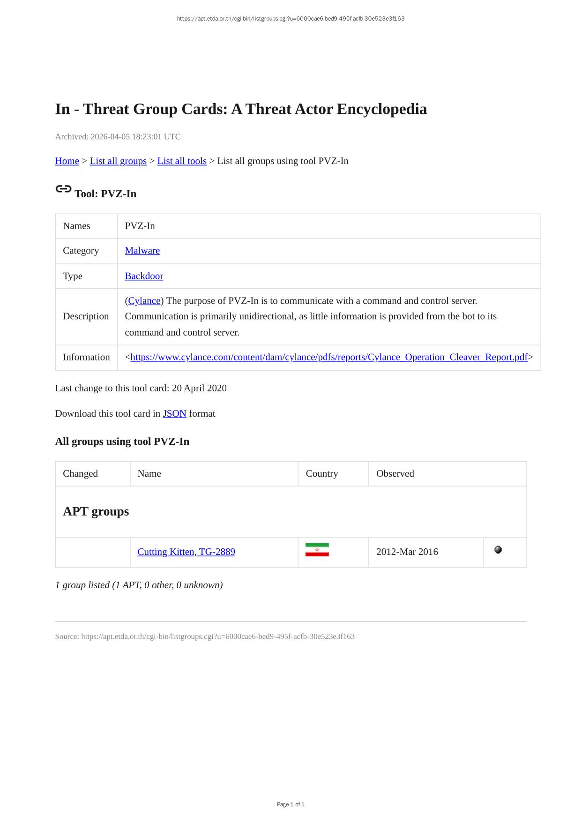Screen dimensions: 582x823
Task: Click the Observed column header
Action: [395, 473]
